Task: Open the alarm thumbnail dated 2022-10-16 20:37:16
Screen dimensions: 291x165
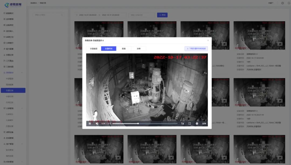Action: (x=259, y=92)
